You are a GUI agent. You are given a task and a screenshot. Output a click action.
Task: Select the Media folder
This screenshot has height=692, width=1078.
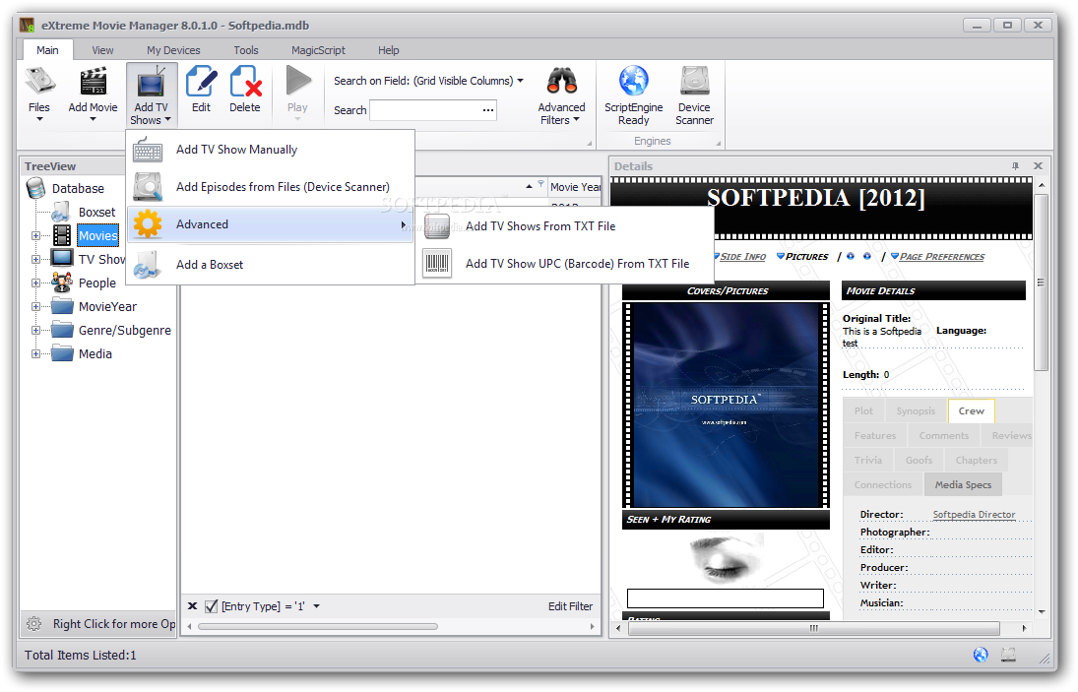click(95, 354)
